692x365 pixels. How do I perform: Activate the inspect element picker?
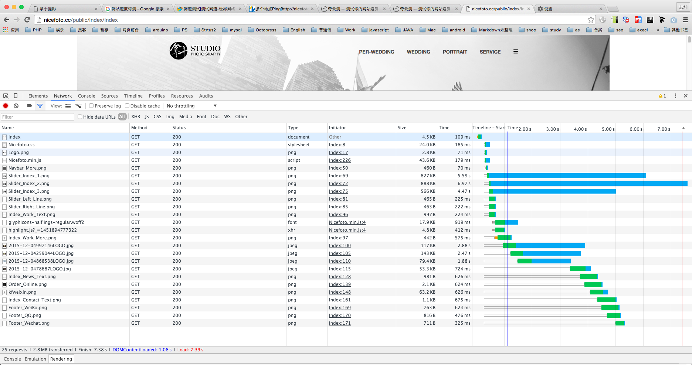point(6,96)
